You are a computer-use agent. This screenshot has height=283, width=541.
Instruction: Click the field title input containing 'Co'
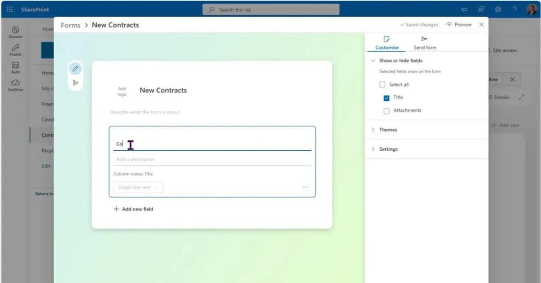point(212,144)
